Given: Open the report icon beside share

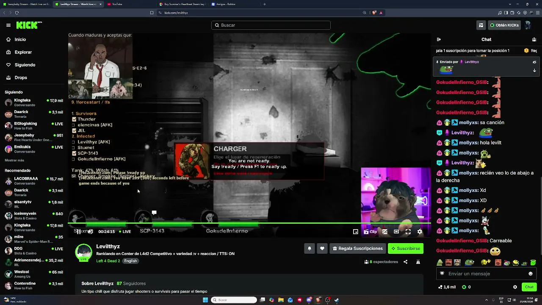Looking at the screenshot, I should click(418, 262).
